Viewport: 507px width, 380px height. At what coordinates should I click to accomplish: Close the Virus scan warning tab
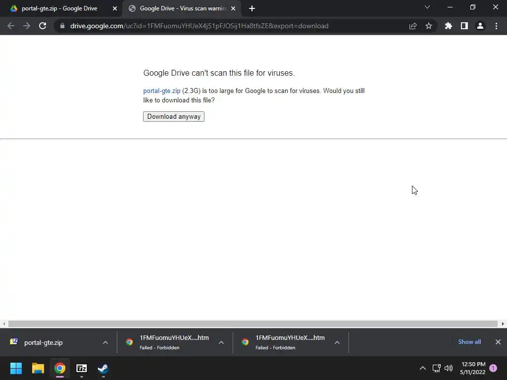[233, 8]
